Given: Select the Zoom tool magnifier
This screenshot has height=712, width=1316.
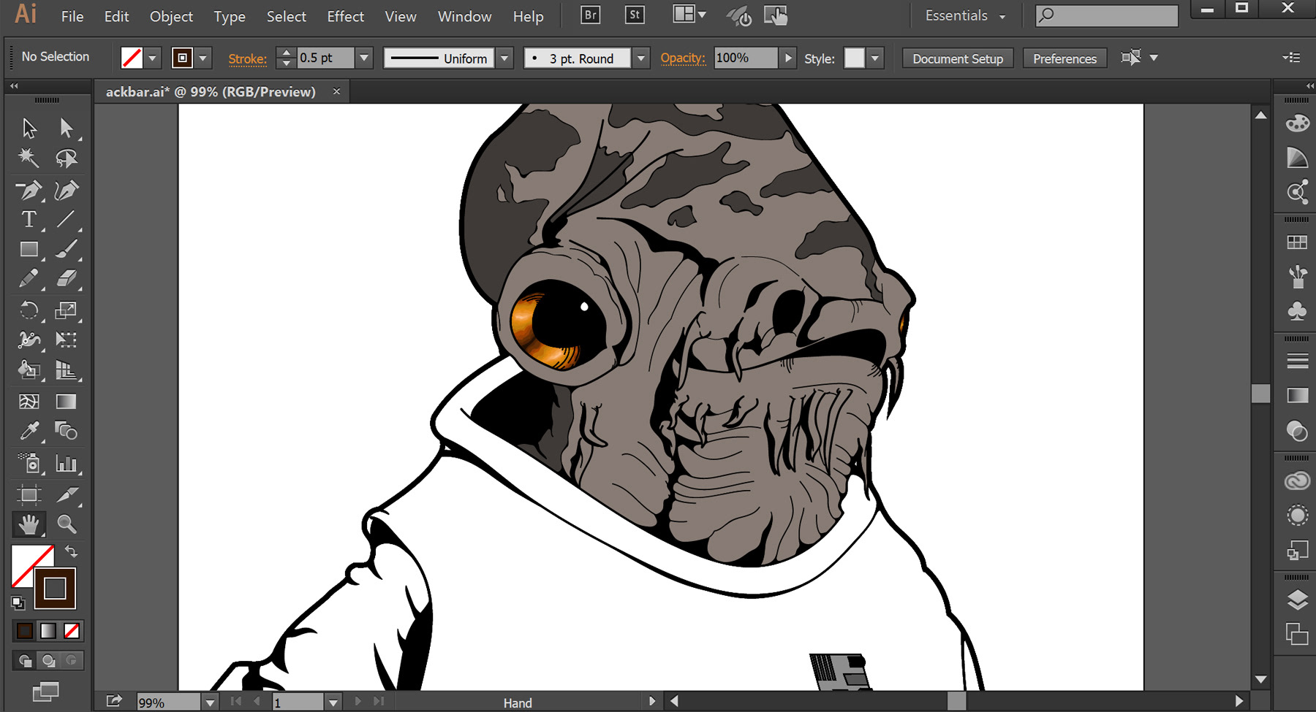Looking at the screenshot, I should click(67, 524).
